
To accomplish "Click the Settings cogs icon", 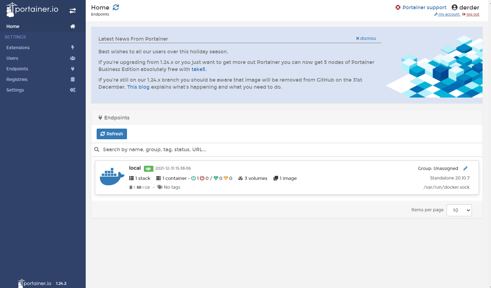I will 73,90.
